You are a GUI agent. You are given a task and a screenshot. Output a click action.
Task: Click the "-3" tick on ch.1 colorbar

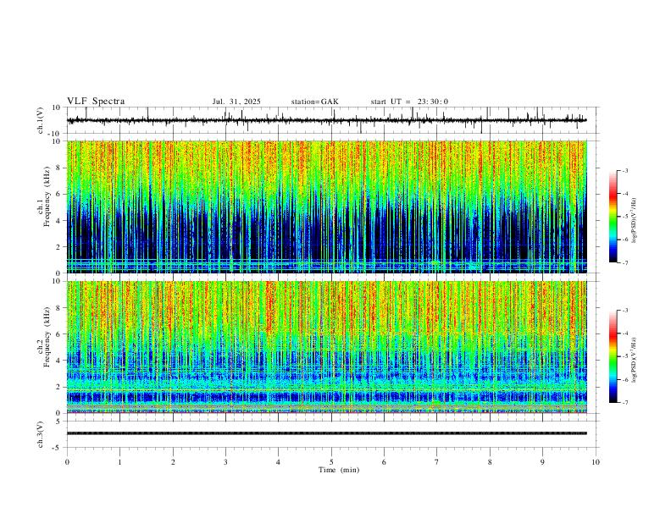tap(625, 171)
